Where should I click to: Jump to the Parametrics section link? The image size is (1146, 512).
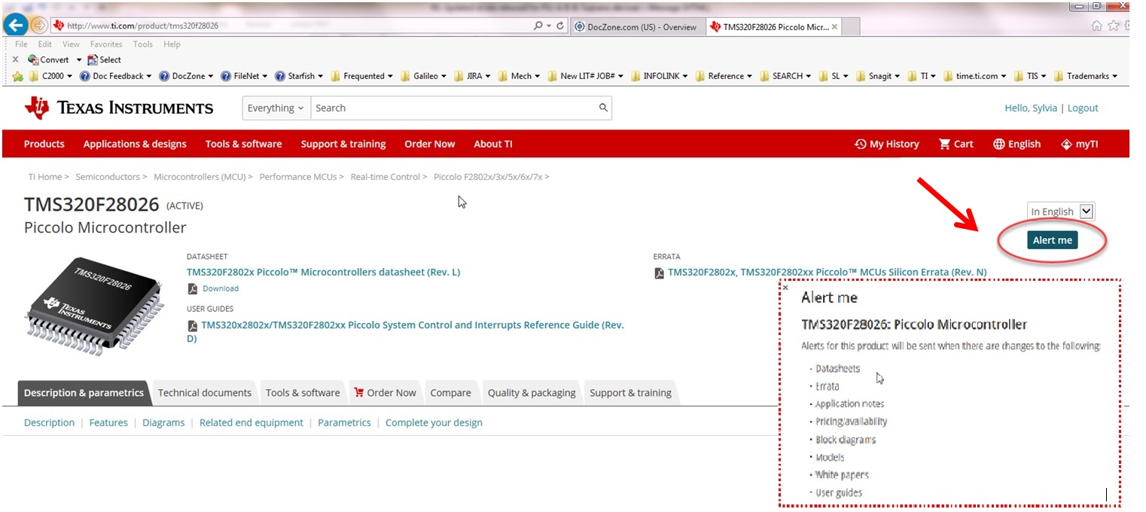344,423
